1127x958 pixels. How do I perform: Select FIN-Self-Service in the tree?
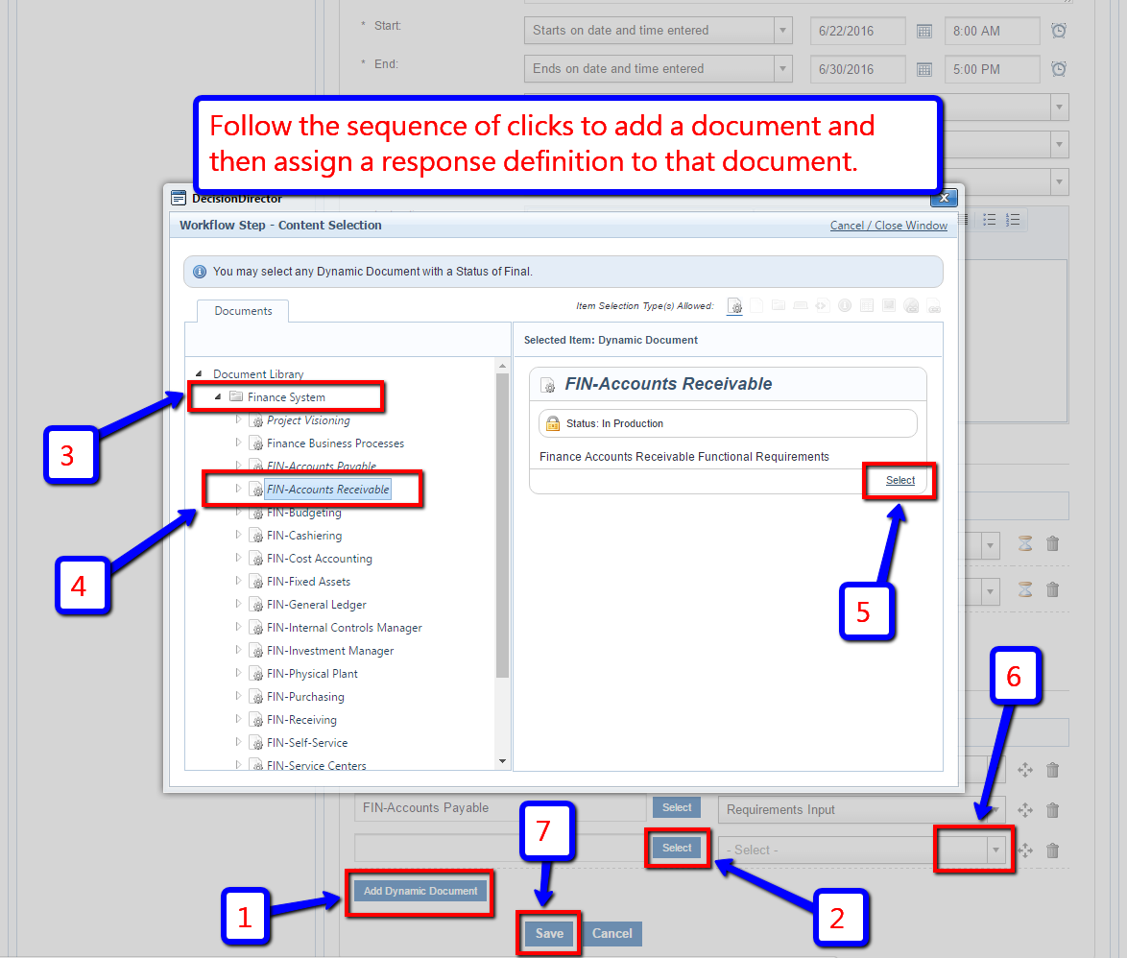[x=307, y=742]
